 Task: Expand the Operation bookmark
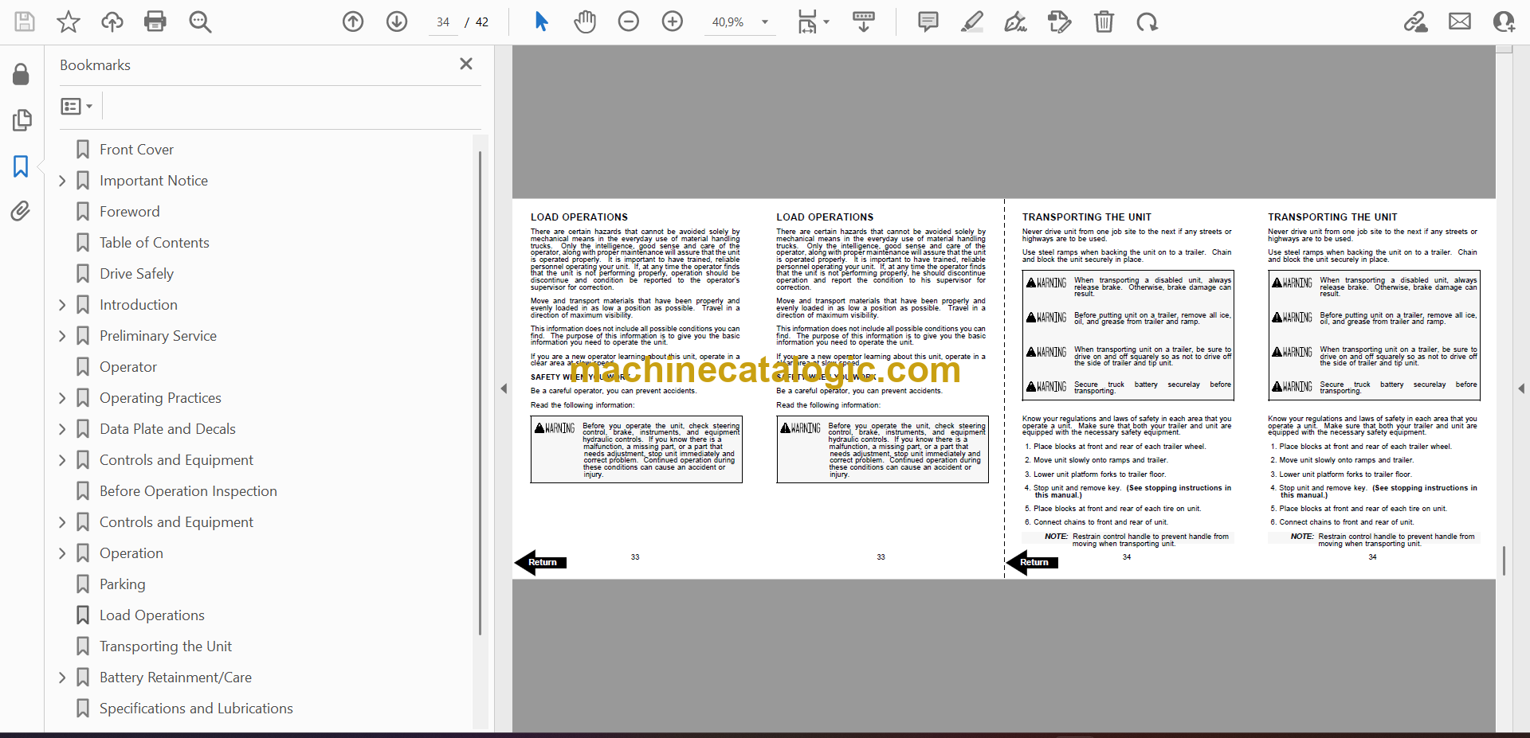coord(62,553)
